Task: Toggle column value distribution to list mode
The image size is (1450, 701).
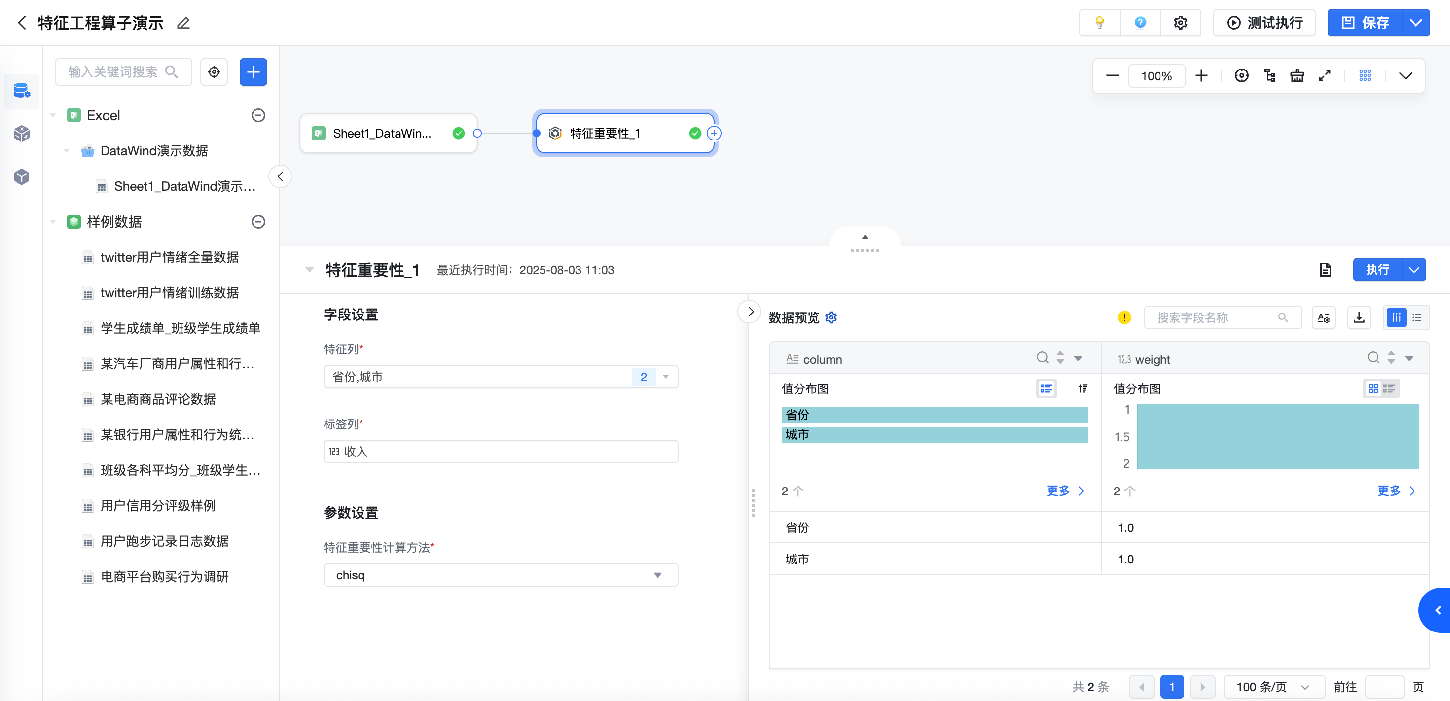Action: point(1046,389)
